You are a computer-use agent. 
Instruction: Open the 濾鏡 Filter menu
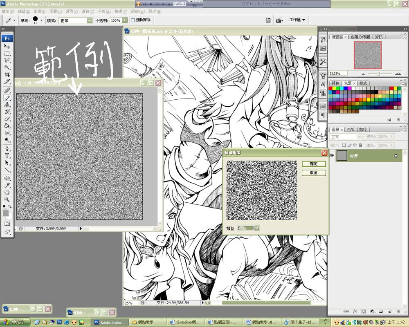88,11
